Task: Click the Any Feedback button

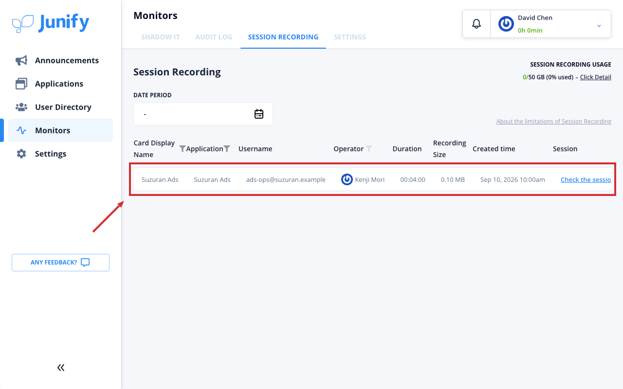Action: 60,263
